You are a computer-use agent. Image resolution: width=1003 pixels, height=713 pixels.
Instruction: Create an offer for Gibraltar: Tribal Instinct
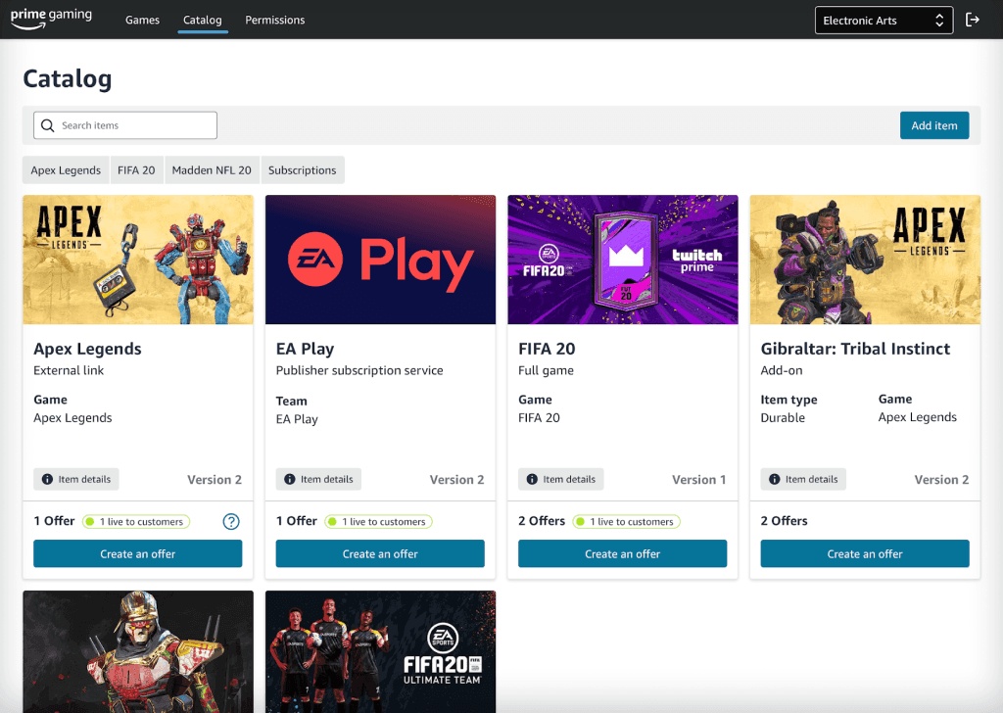coord(865,553)
